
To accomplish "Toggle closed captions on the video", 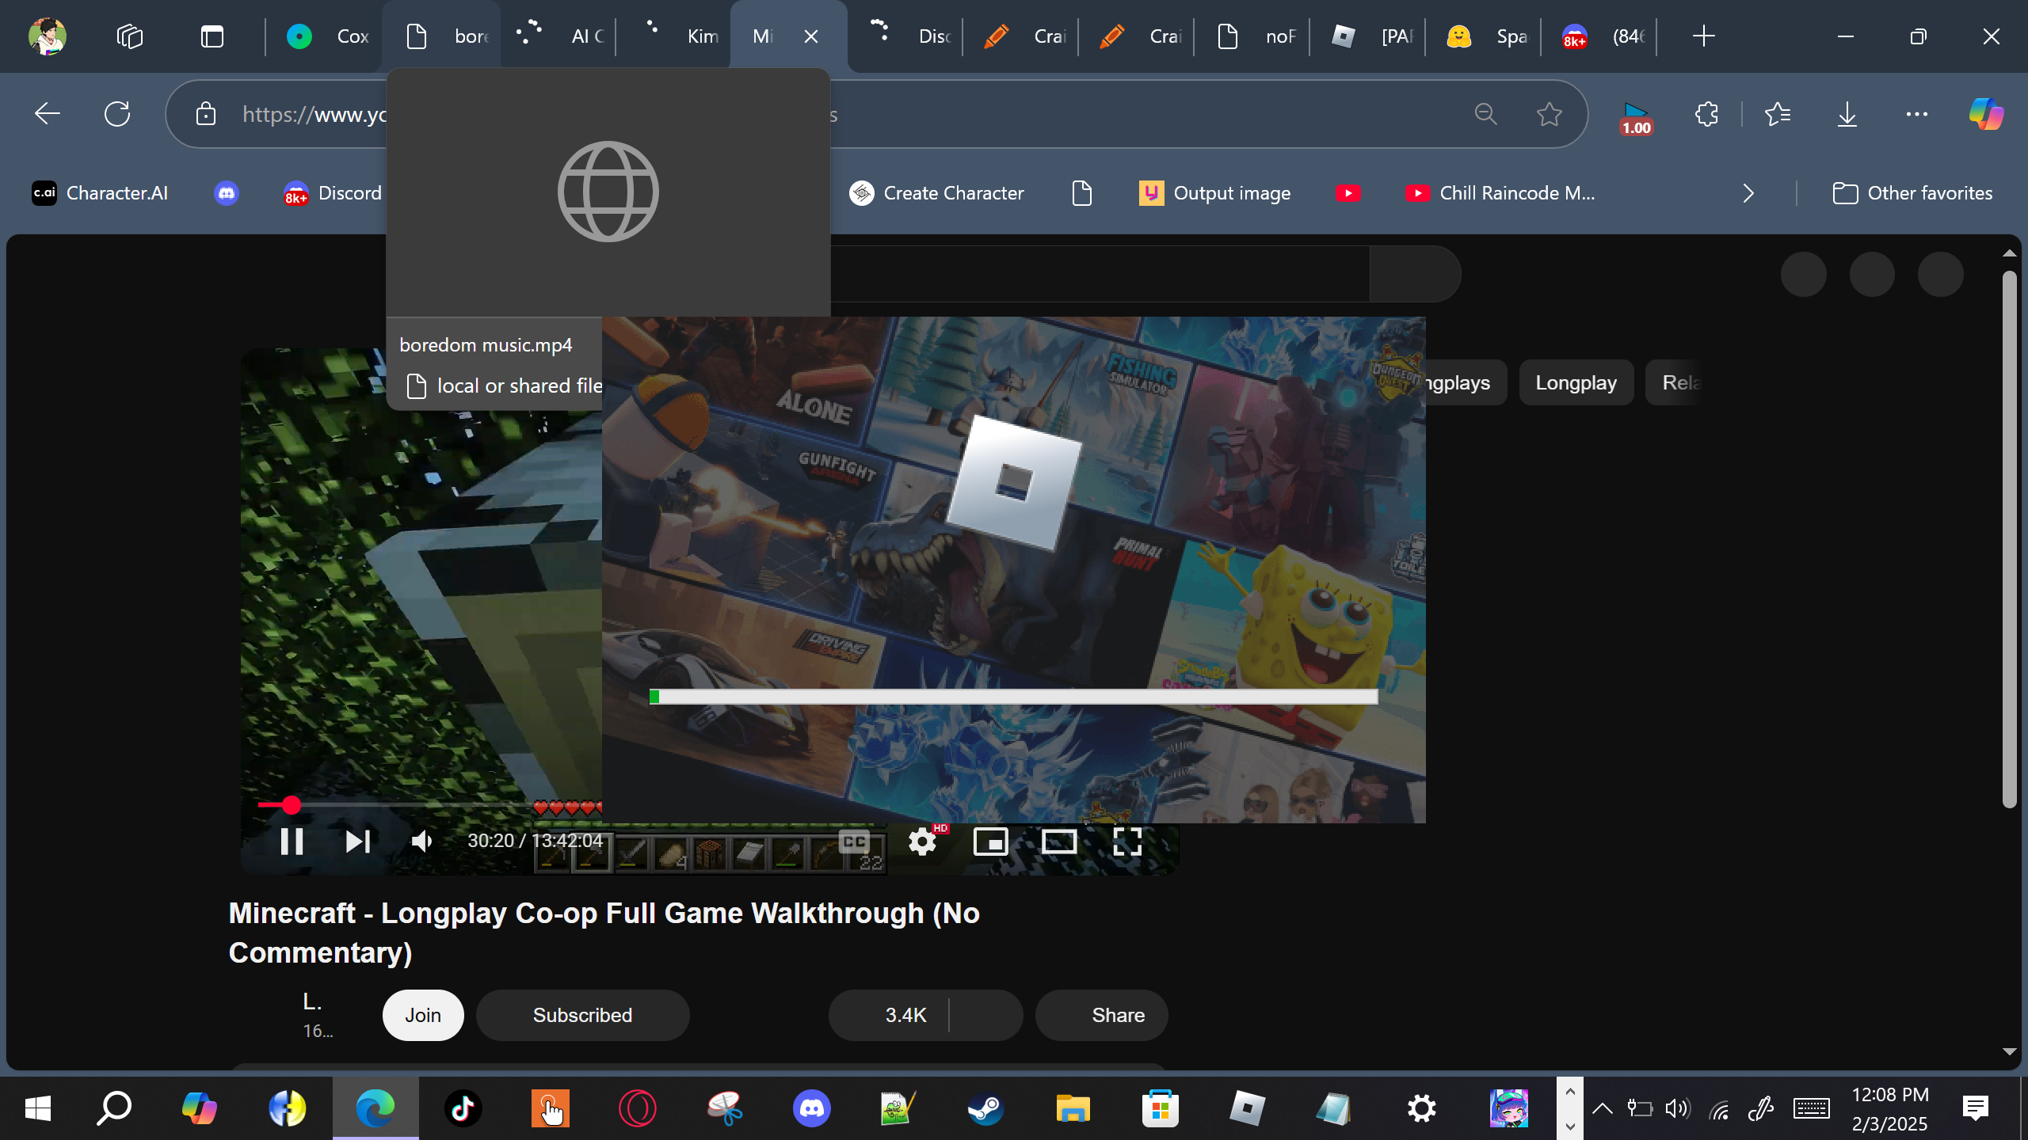I will coord(854,841).
